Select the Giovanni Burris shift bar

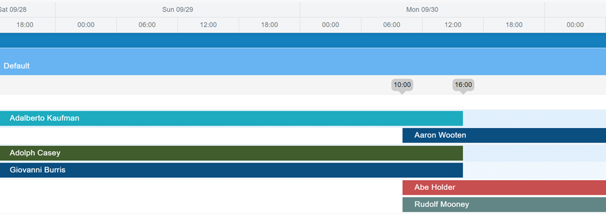coord(231,170)
